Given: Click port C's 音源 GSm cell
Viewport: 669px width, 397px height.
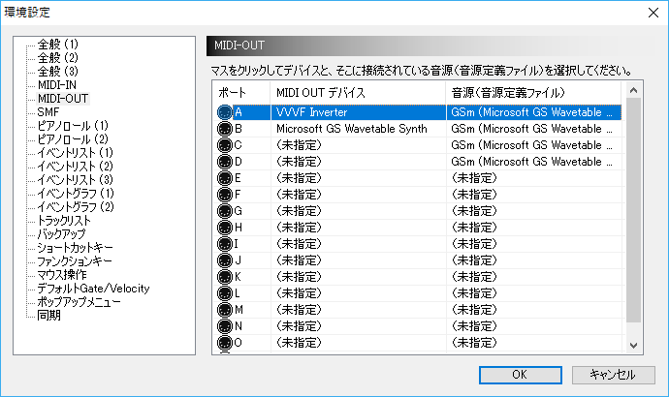Looking at the screenshot, I should [x=534, y=145].
